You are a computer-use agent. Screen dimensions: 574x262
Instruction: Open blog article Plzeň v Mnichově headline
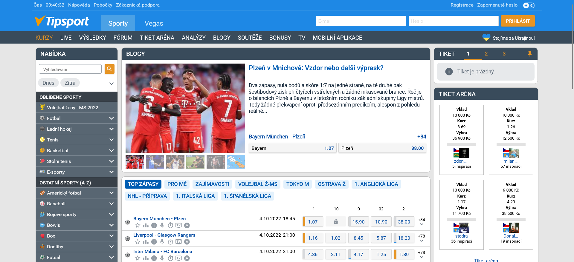[x=316, y=68]
